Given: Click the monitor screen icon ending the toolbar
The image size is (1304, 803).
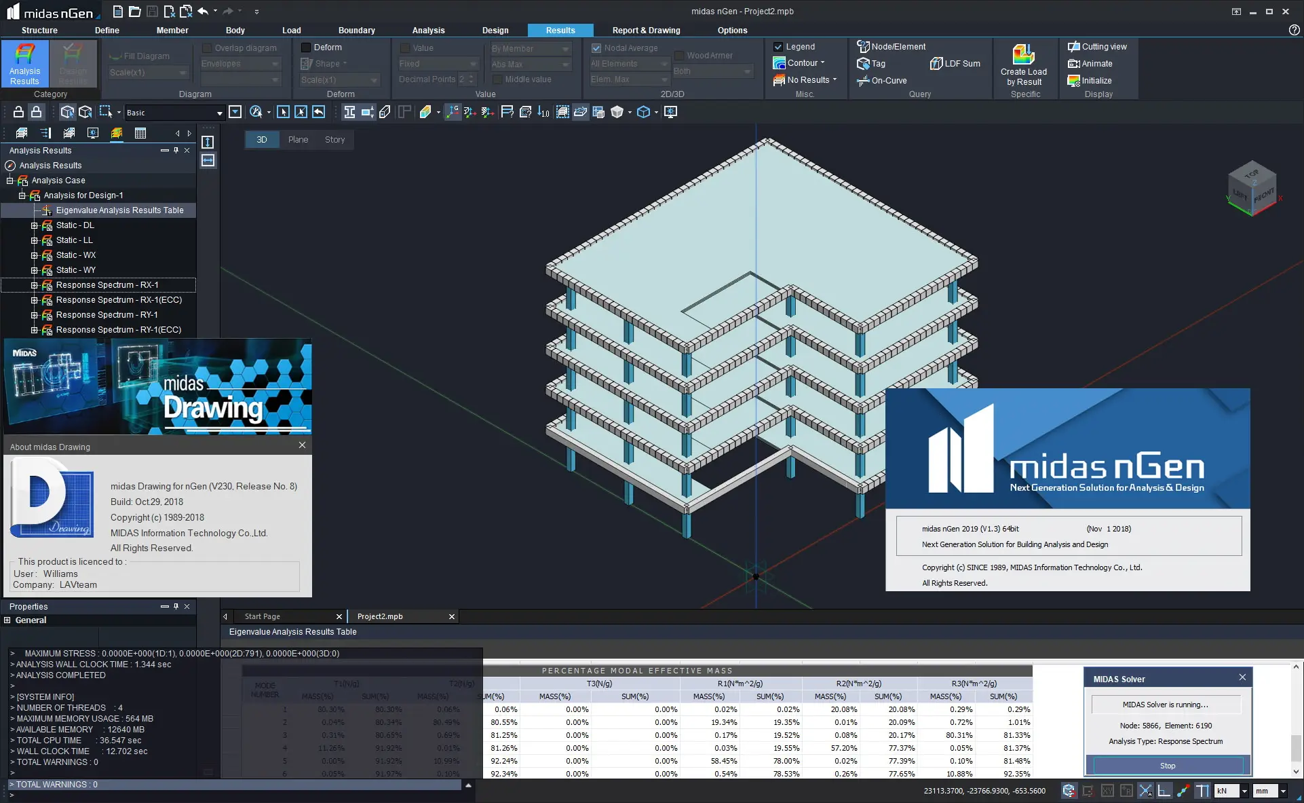Looking at the screenshot, I should pyautogui.click(x=670, y=112).
